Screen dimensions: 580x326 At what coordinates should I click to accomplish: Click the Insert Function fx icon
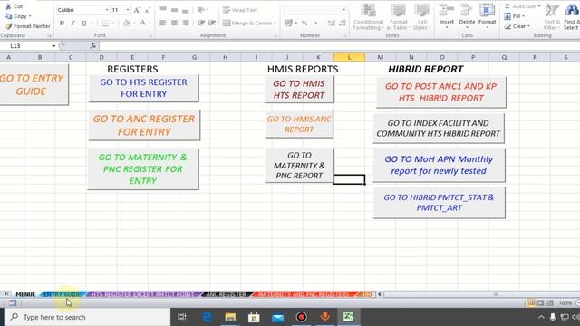(x=92, y=46)
